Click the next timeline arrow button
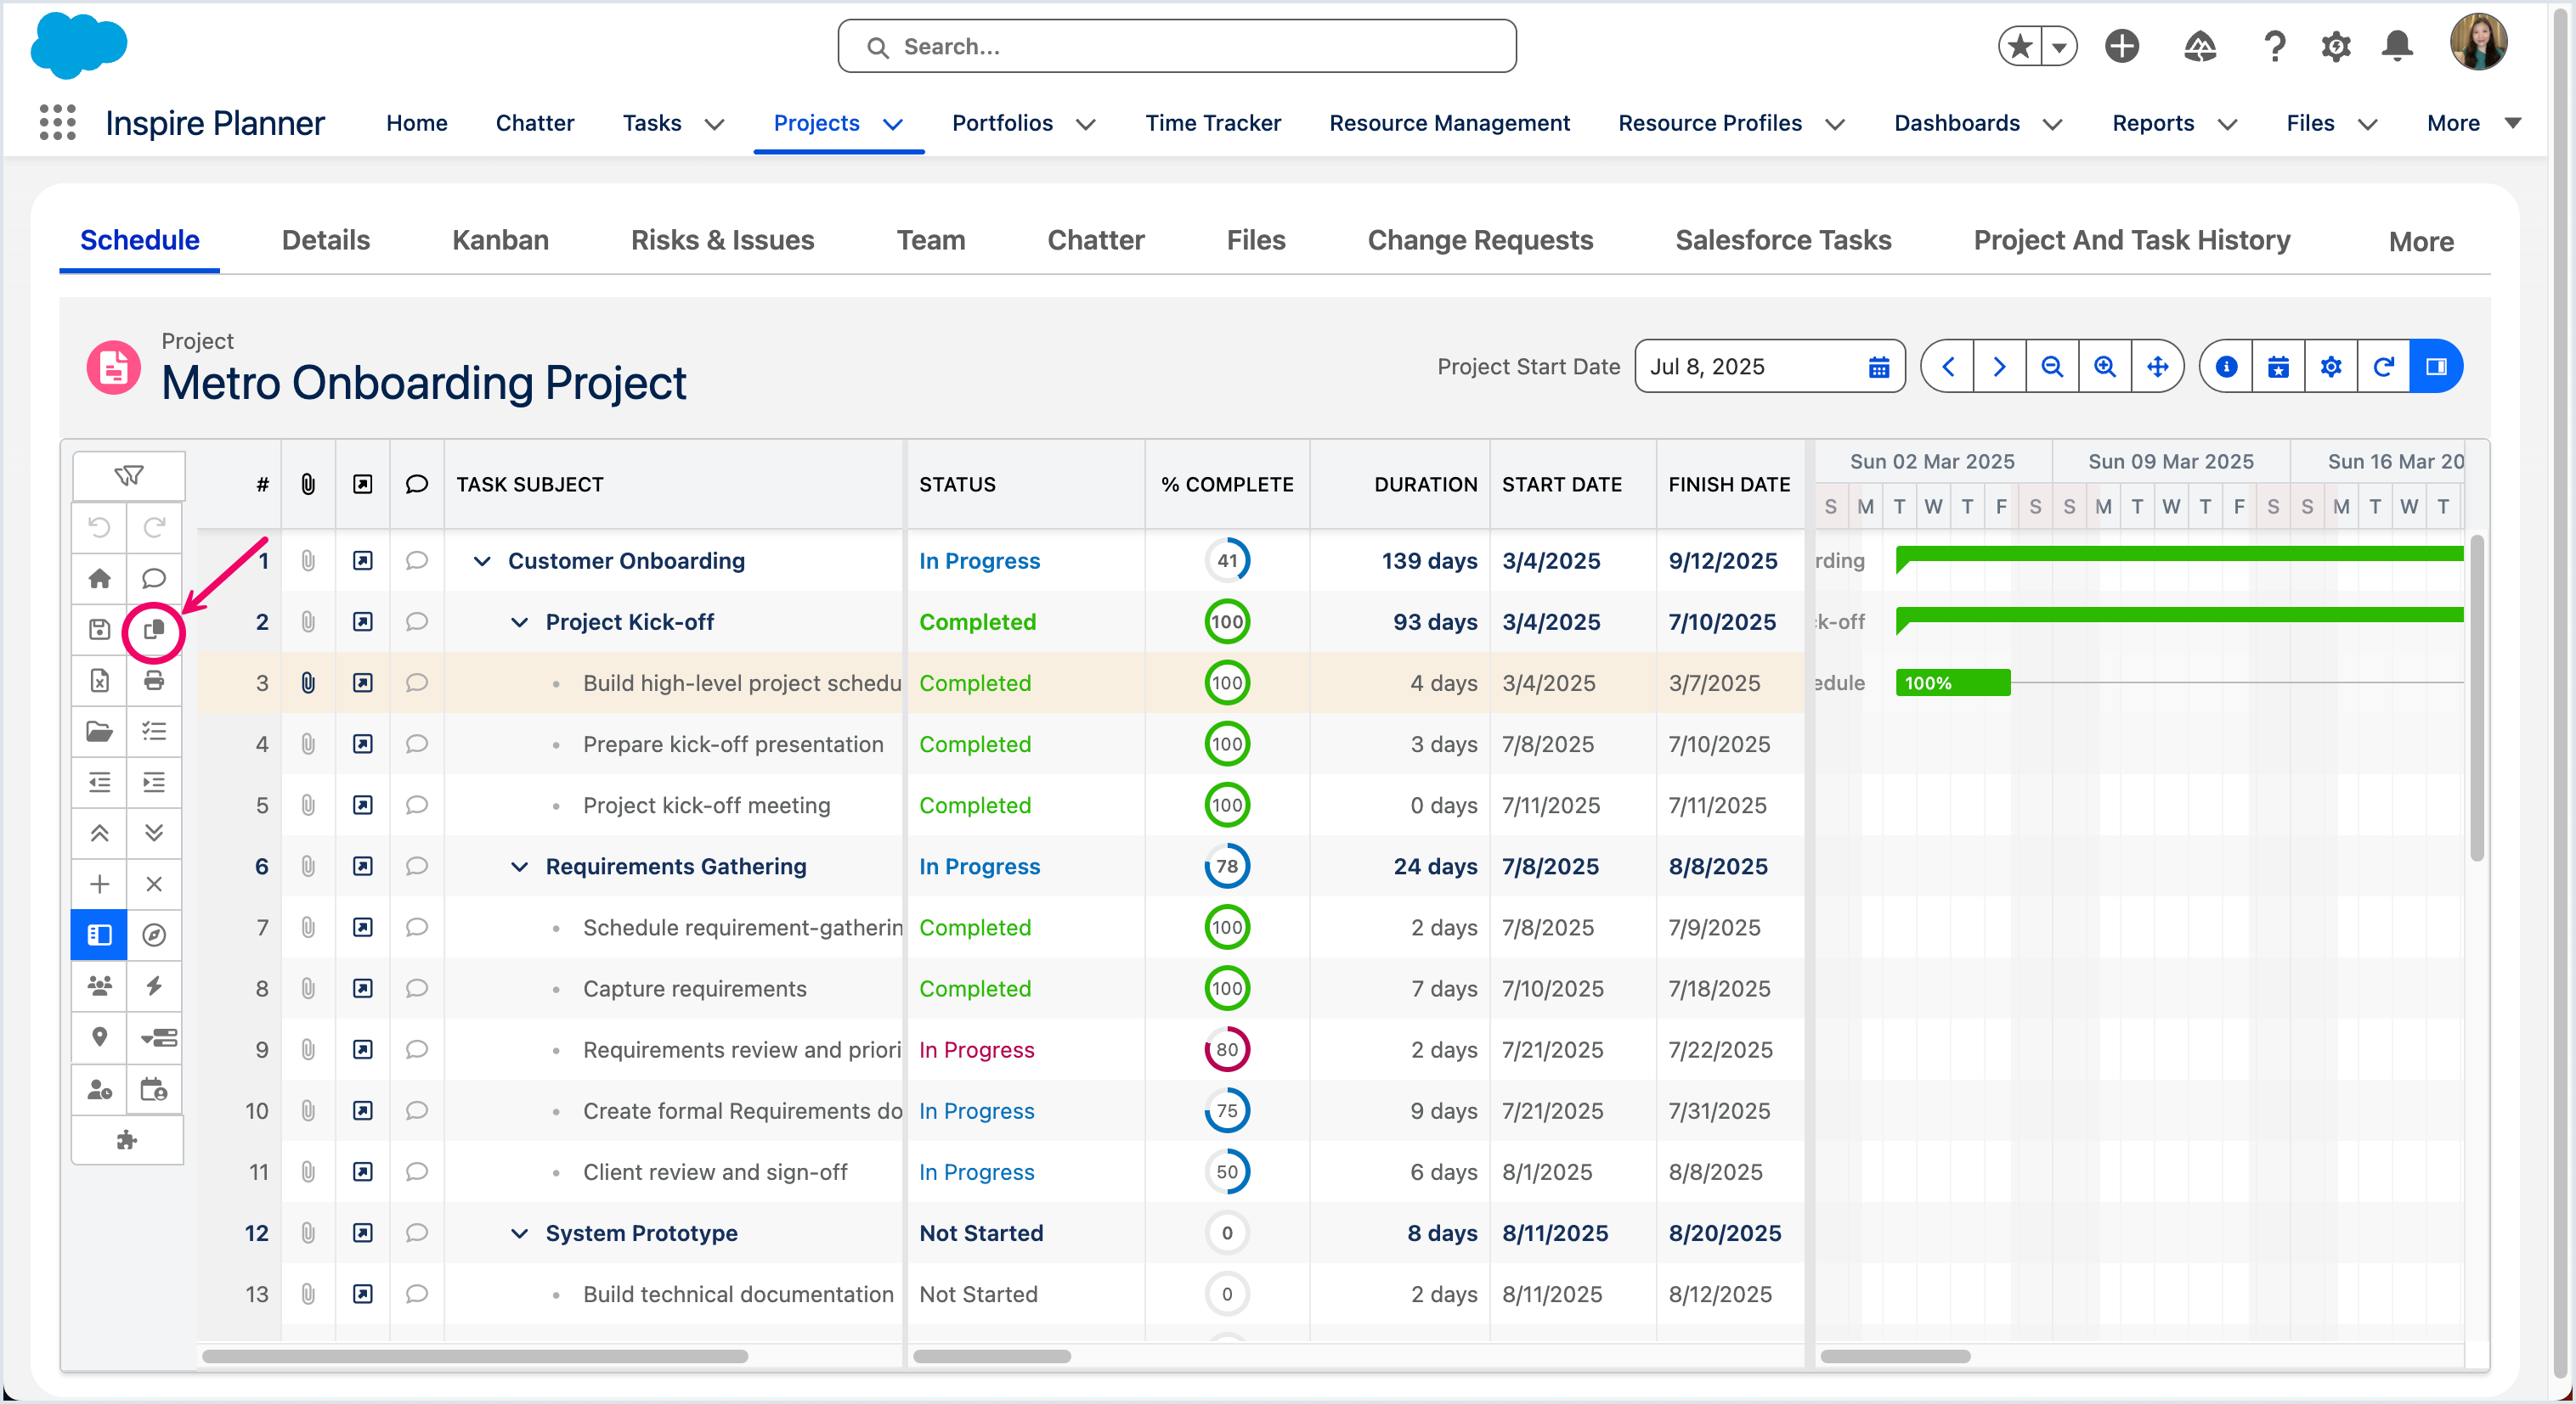The image size is (2576, 1404). 1999,366
